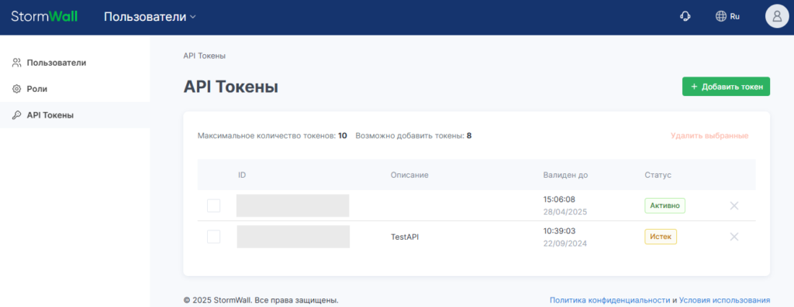
Task: Click the Описание column header
Action: click(409, 176)
